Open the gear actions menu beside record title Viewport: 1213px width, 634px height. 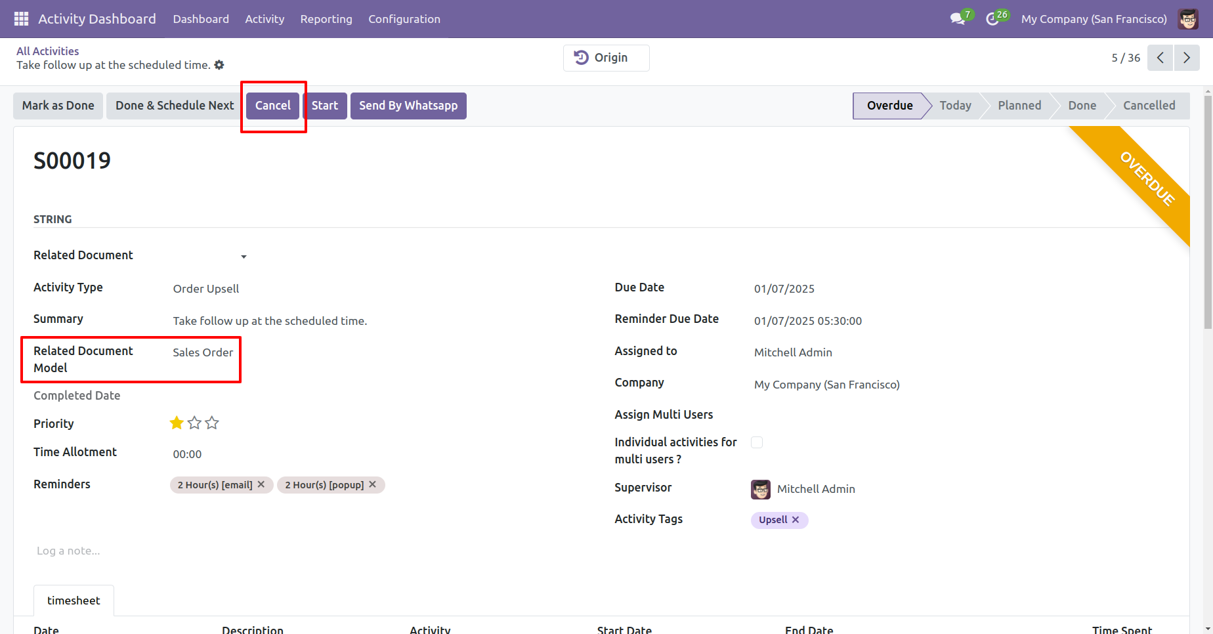pos(219,65)
